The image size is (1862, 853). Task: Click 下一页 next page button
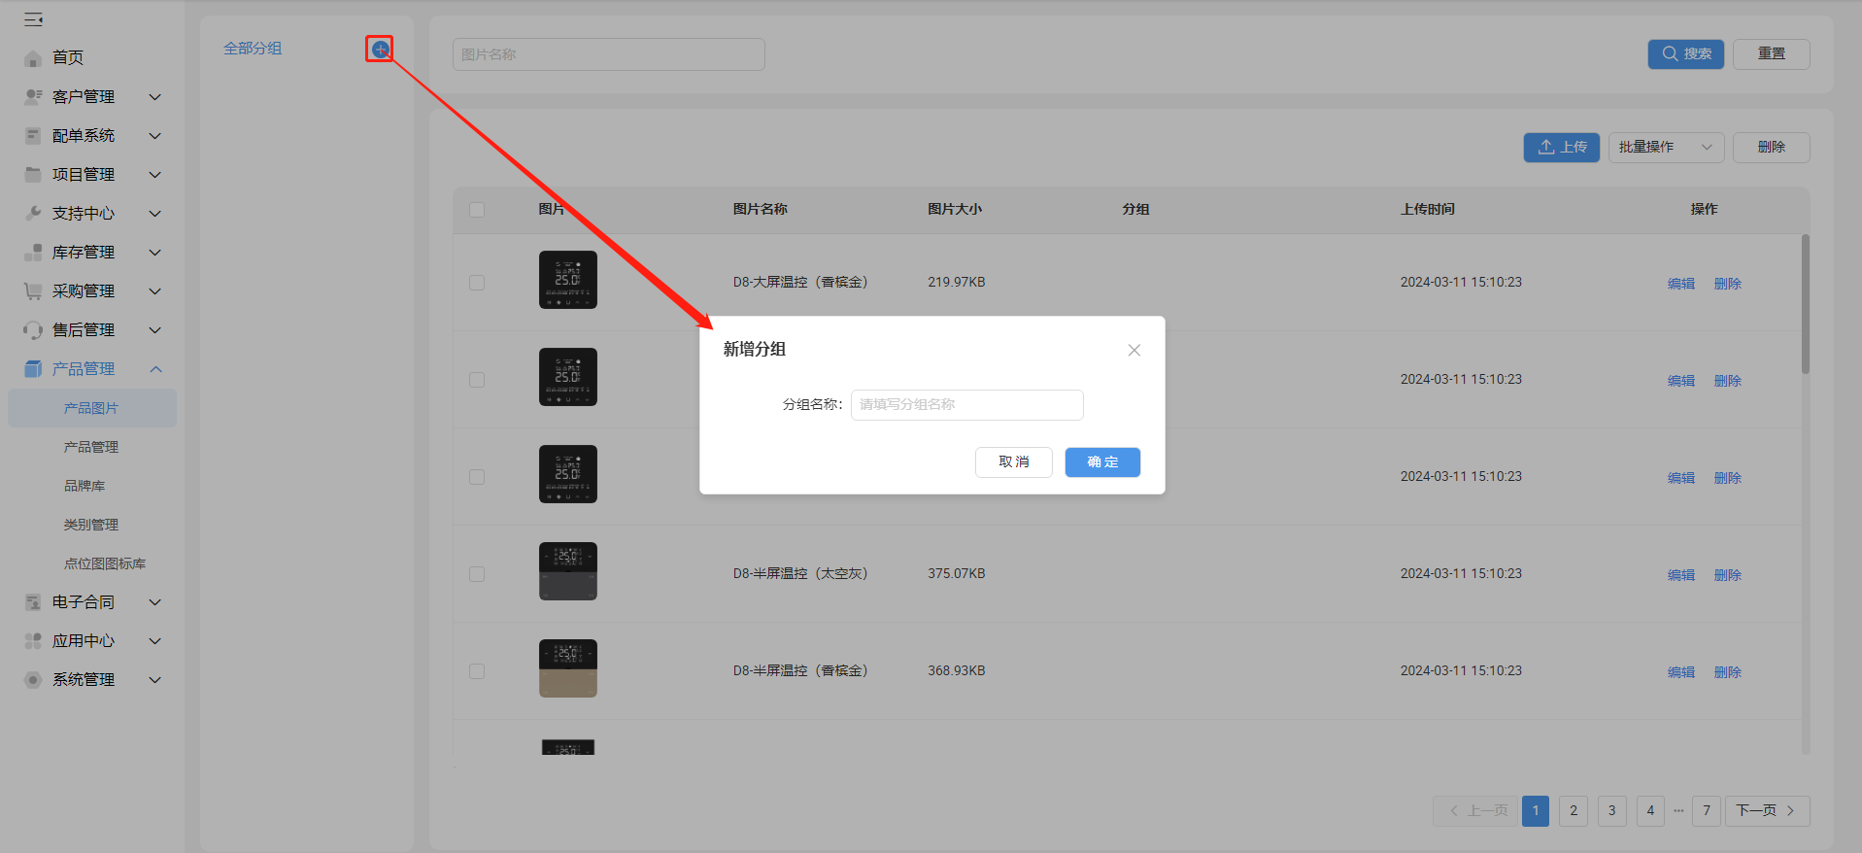(x=1767, y=811)
